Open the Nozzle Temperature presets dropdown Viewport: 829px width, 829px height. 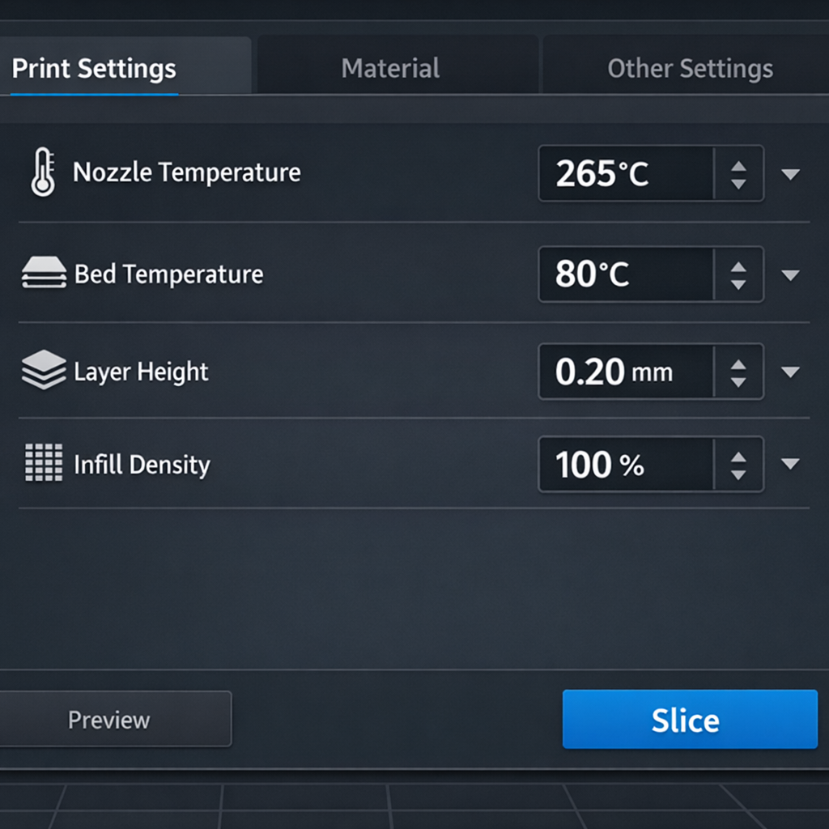pyautogui.click(x=791, y=172)
